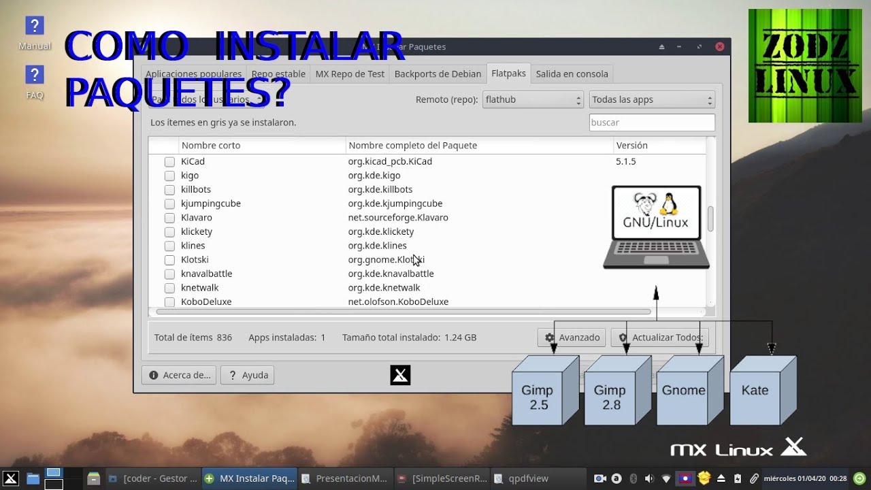
Task: Click the horizontal scrollbar under package list
Action: [403, 312]
